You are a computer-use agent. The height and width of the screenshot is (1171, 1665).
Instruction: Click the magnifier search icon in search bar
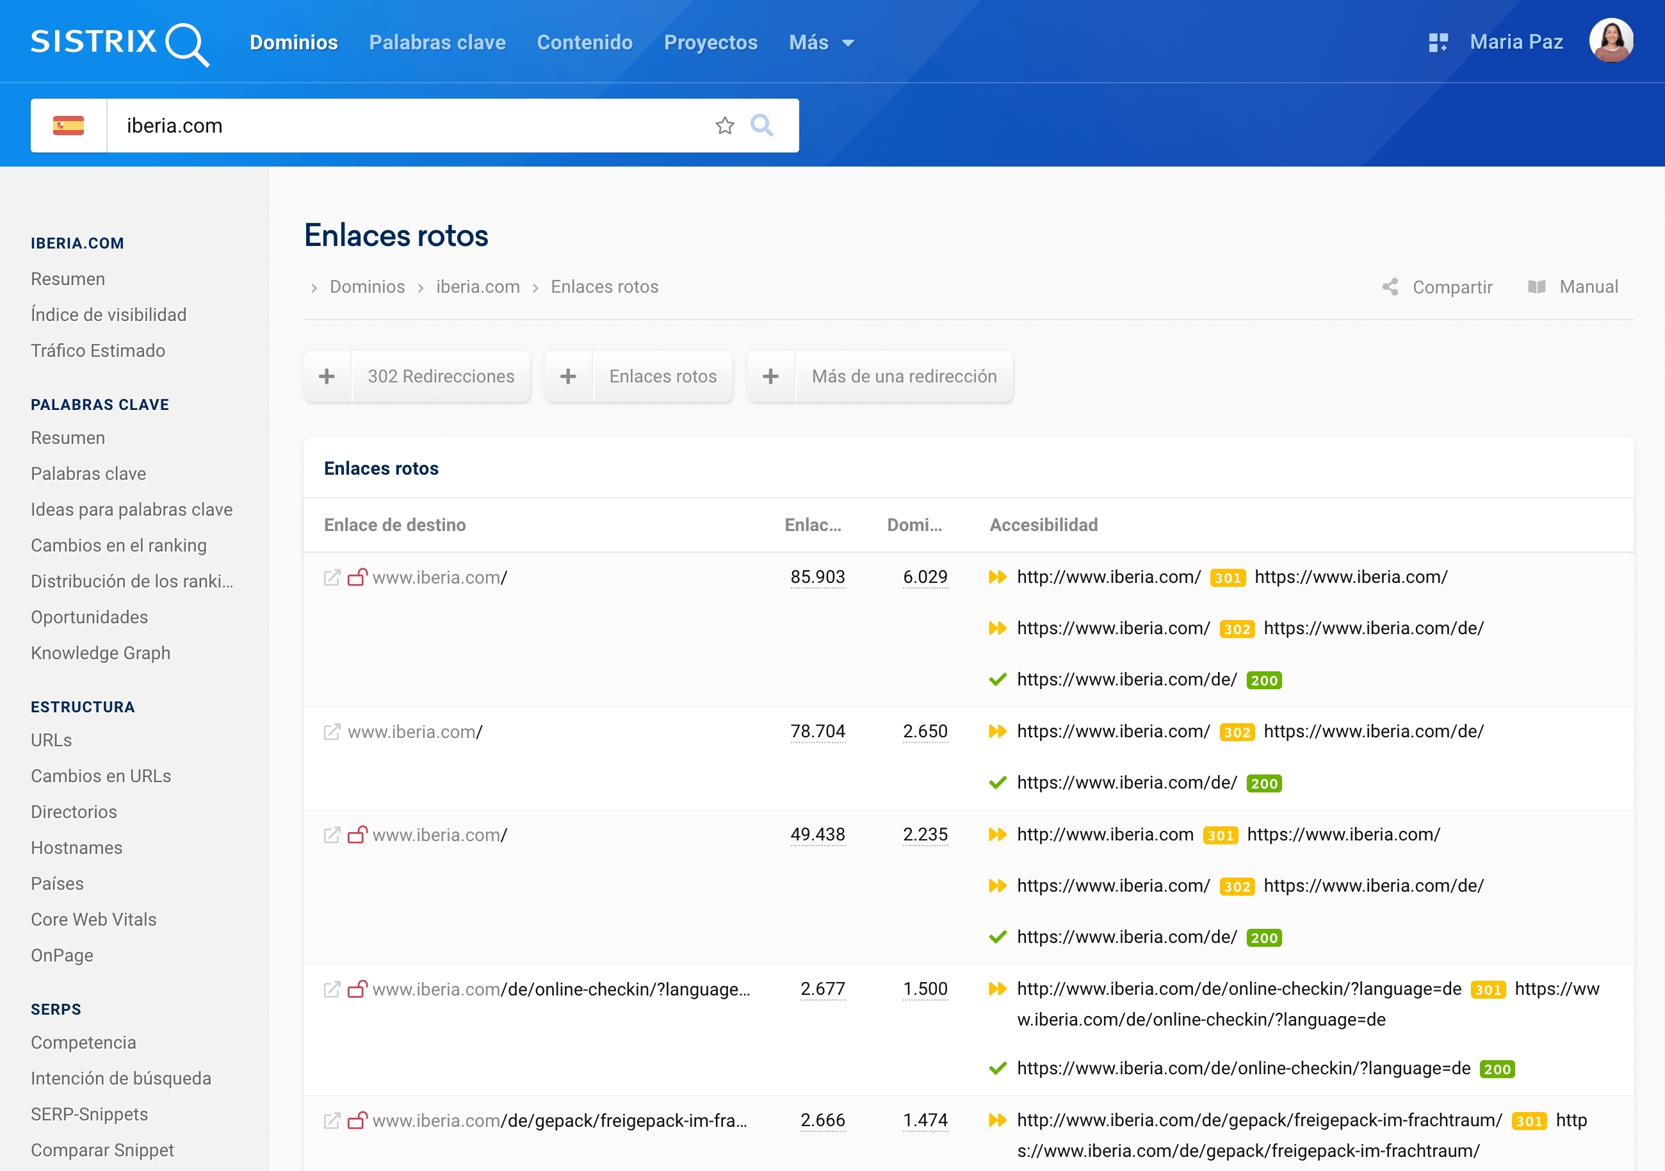tap(761, 126)
